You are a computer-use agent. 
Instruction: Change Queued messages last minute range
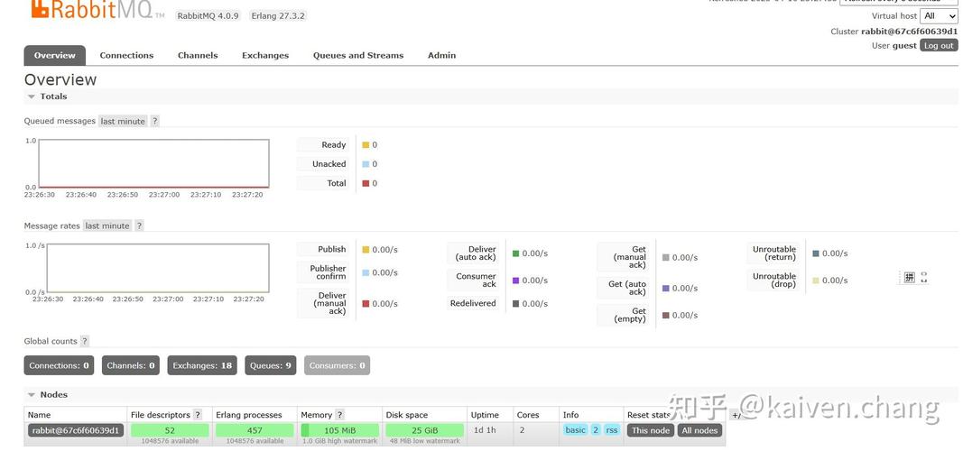123,122
